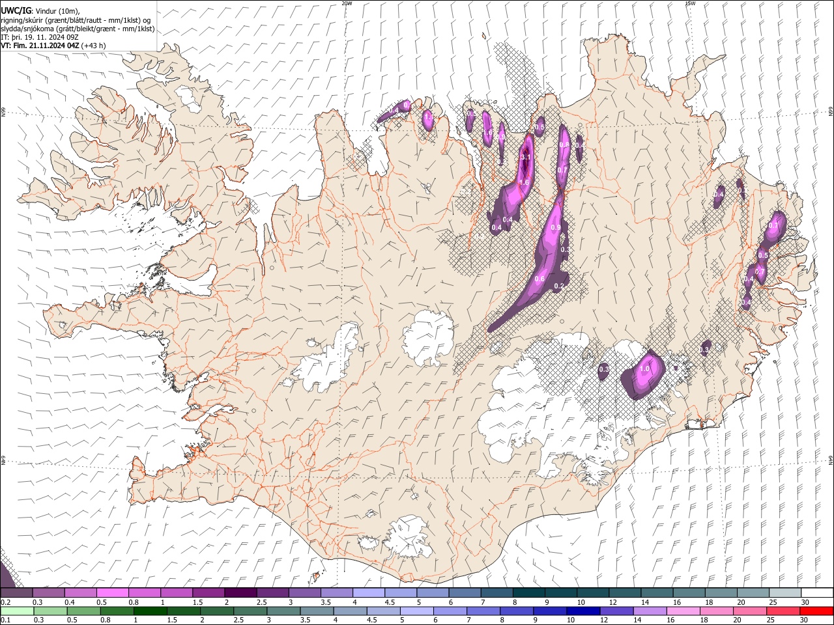Click the 'rigning/skúrir' description line

tap(76, 20)
